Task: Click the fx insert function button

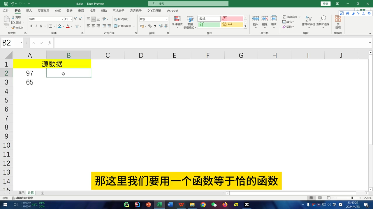Action: click(49, 43)
